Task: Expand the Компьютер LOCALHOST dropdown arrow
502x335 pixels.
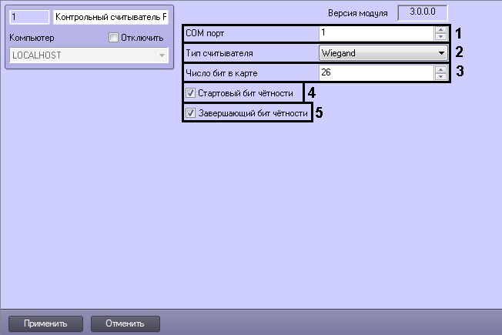Action: pos(161,56)
